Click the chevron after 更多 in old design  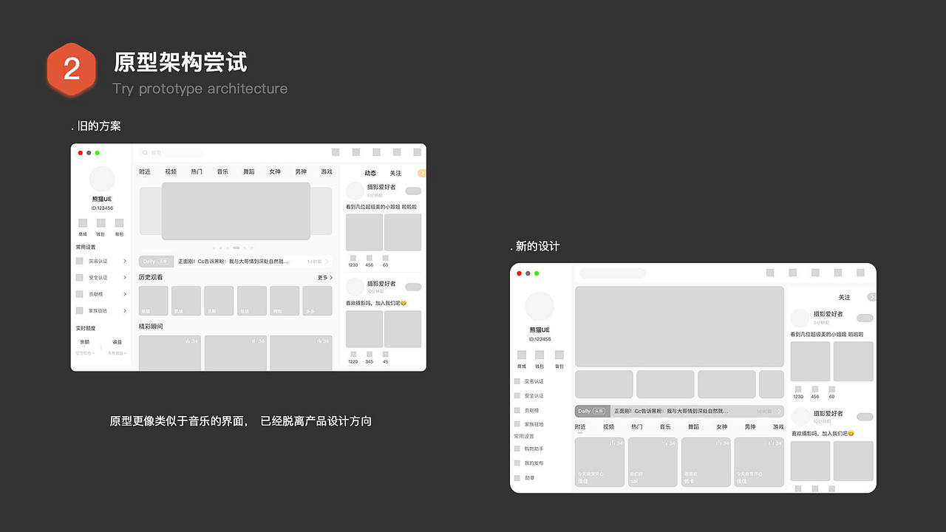330,278
